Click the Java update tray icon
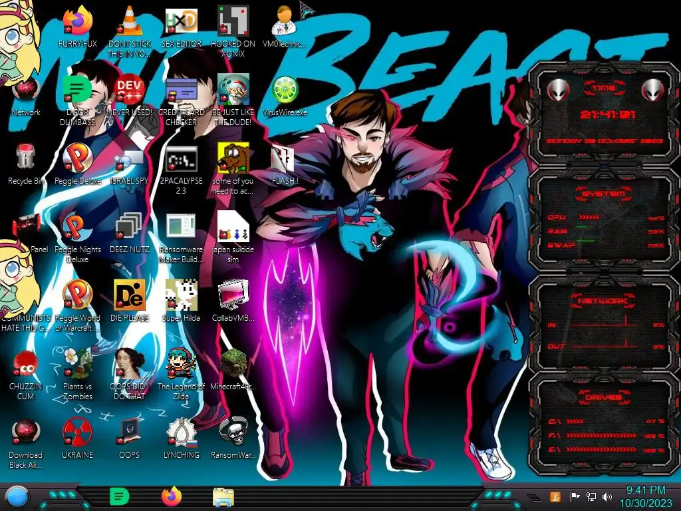This screenshot has width=681, height=511. click(x=555, y=496)
